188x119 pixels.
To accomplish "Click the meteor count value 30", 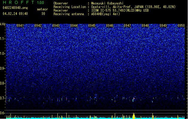I will click(43, 14).
